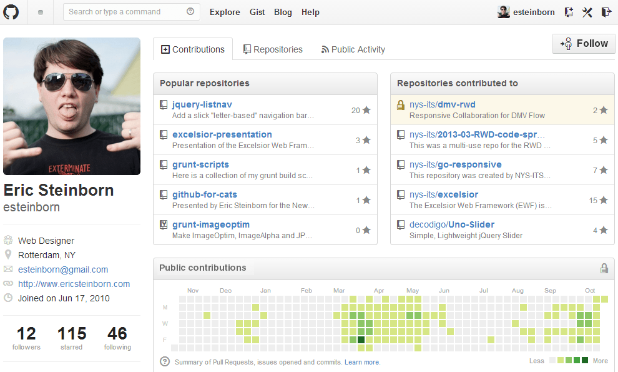Open Gist from the top navigation
Viewport: 618px width, 372px height.
pyautogui.click(x=257, y=12)
